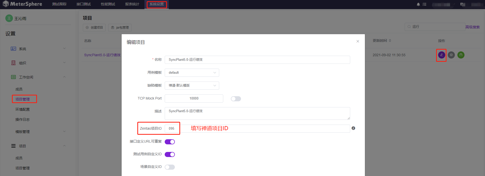Toggle 接口定义URL可重复 switch off
Image resolution: width=485 pixels, height=176 pixels.
click(x=170, y=142)
